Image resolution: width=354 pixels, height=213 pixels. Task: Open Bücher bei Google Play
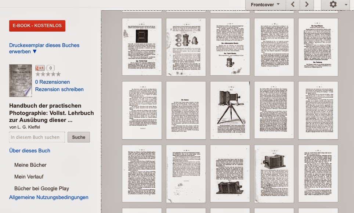41,189
